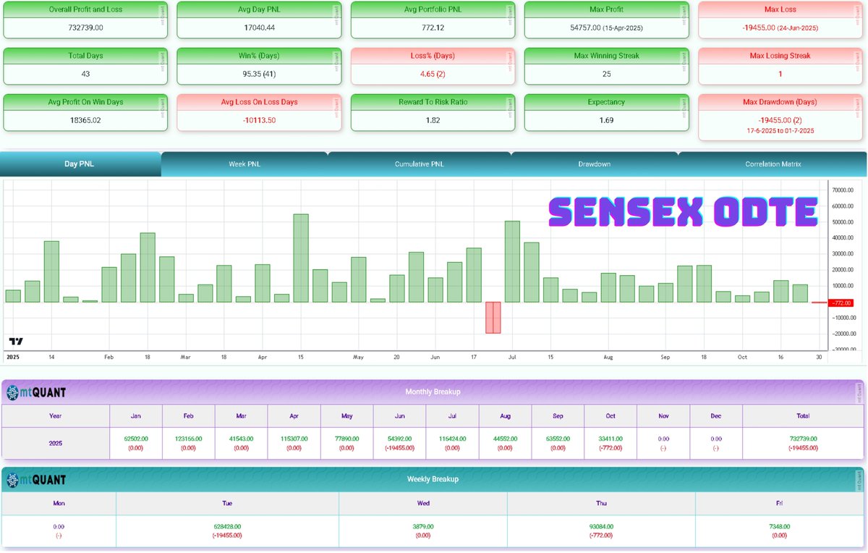Image resolution: width=868 pixels, height=553 pixels.
Task: Select the Drawdown tab
Action: [595, 164]
